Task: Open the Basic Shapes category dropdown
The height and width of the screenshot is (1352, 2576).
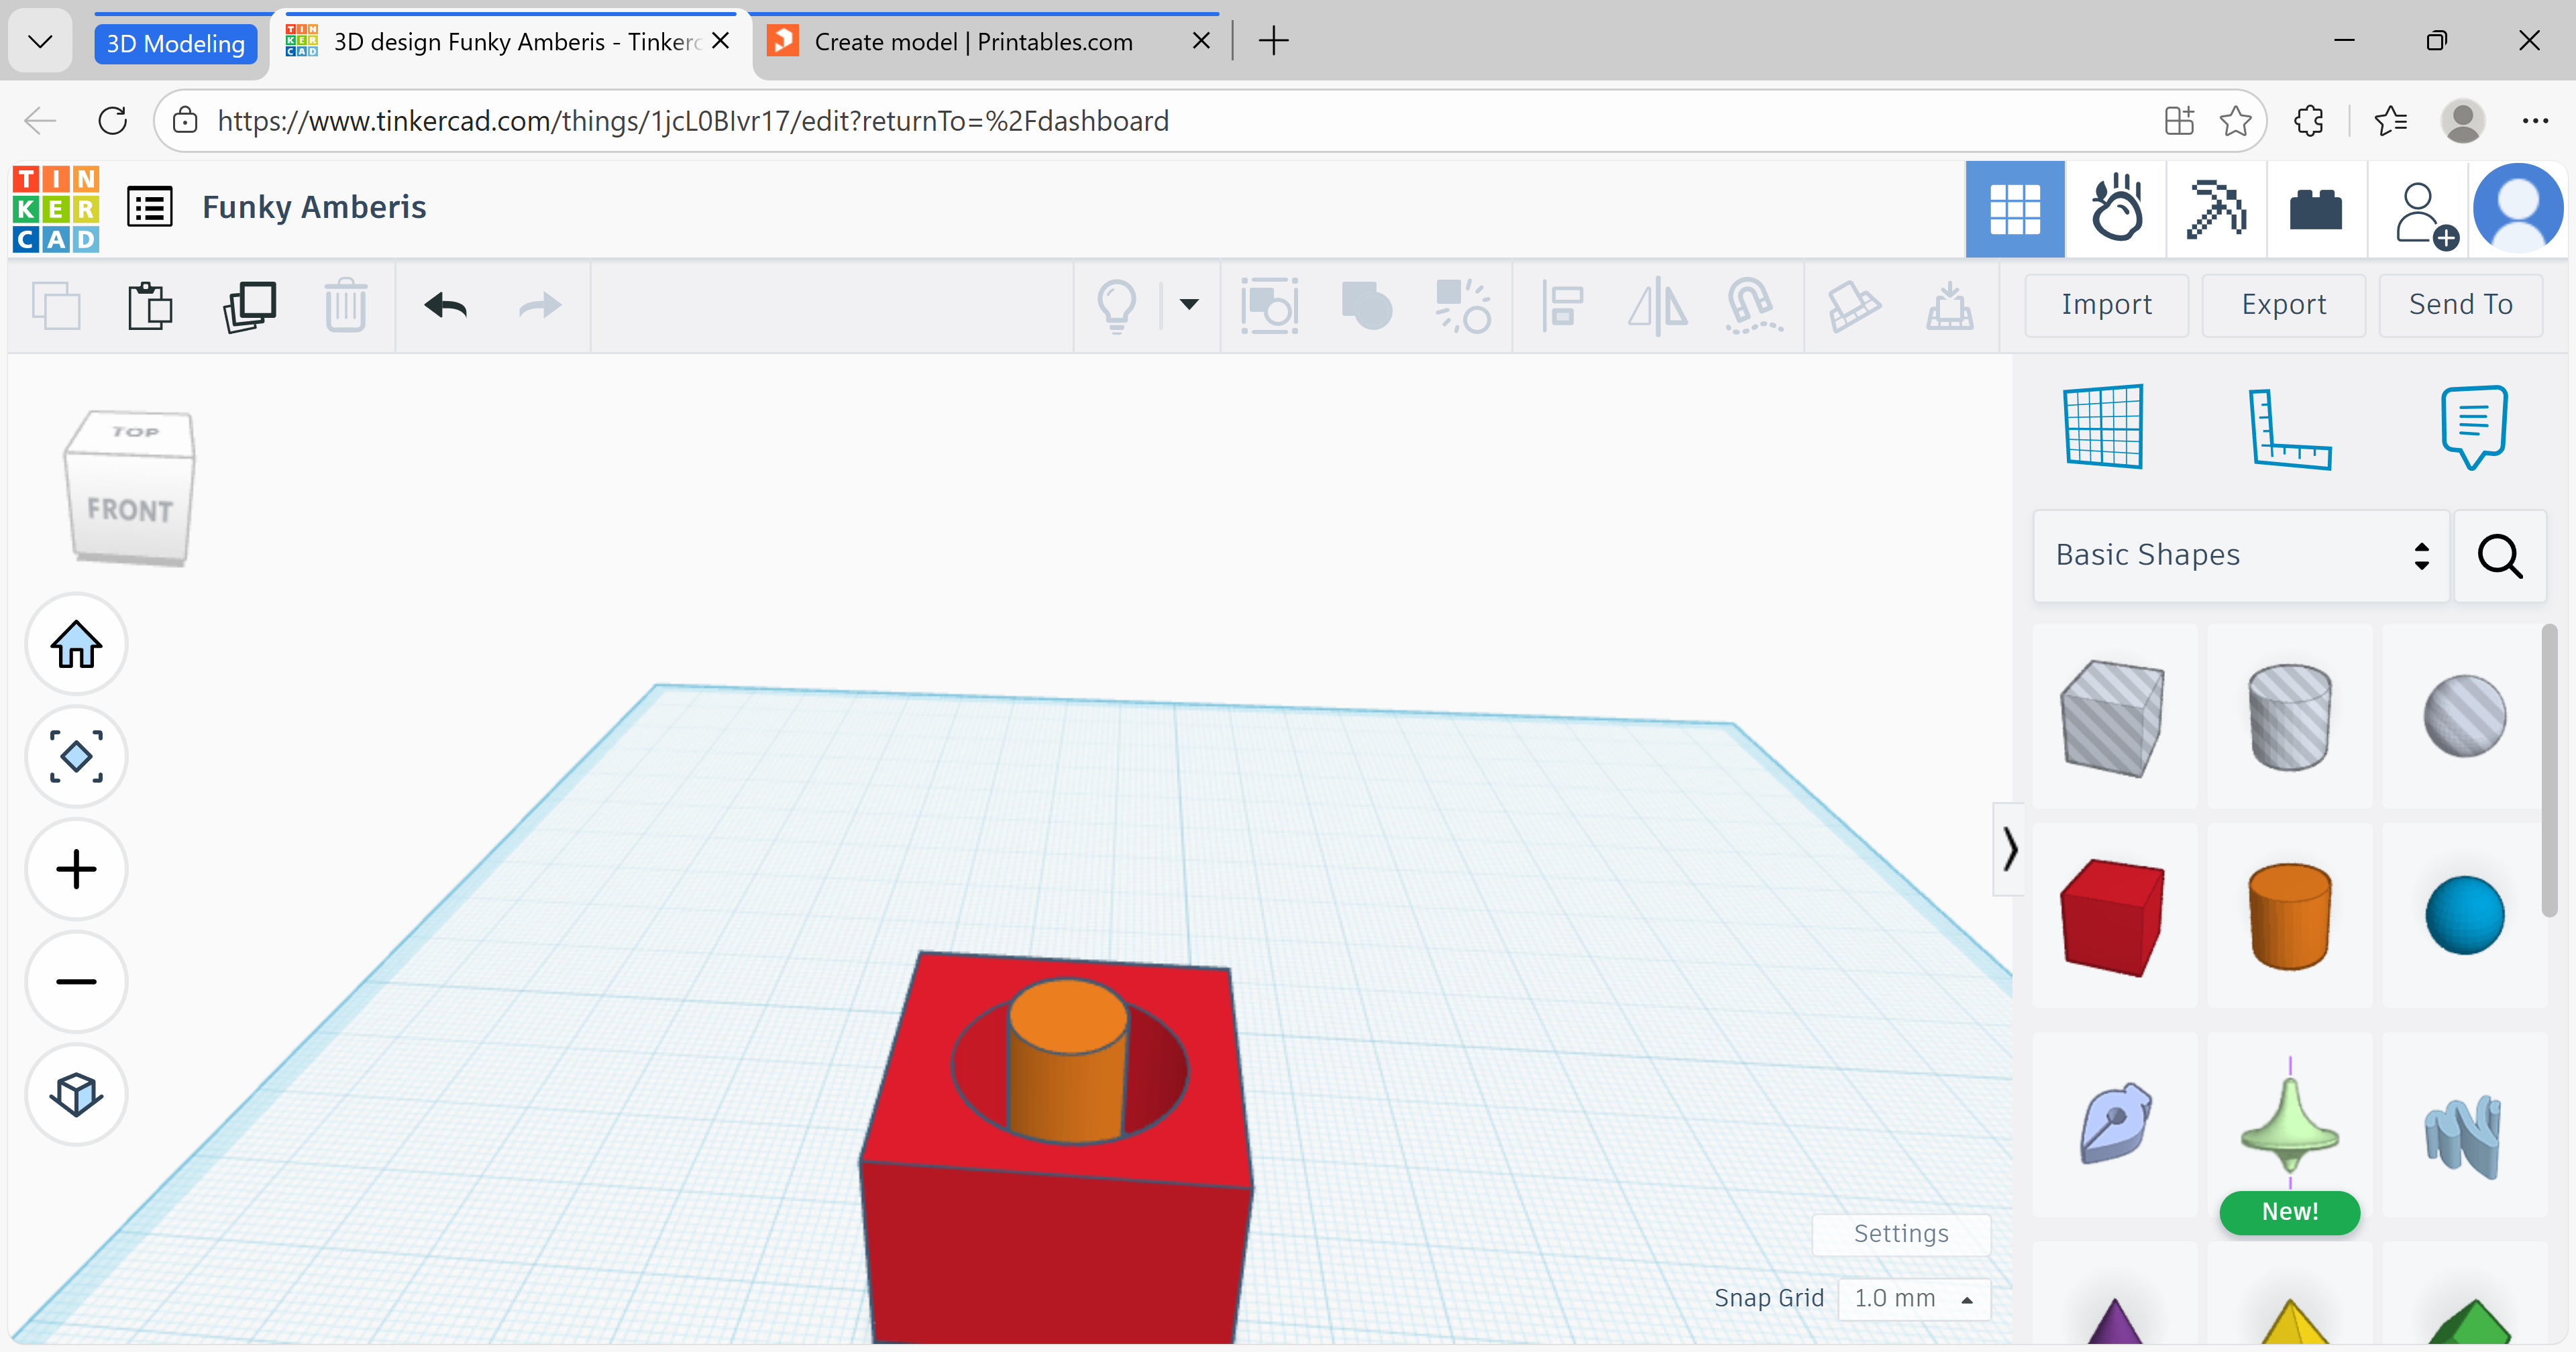Action: click(2241, 555)
